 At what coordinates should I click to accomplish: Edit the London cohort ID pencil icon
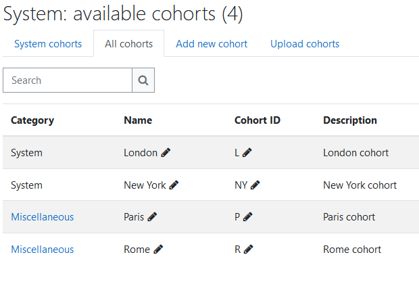coord(247,153)
